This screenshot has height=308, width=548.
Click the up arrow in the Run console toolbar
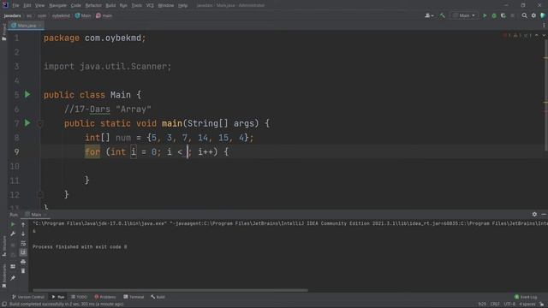23,224
